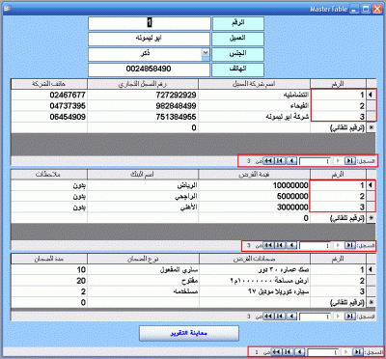Click record number box in companies subform navigator
This screenshot has width=386, height=359.
[315, 161]
